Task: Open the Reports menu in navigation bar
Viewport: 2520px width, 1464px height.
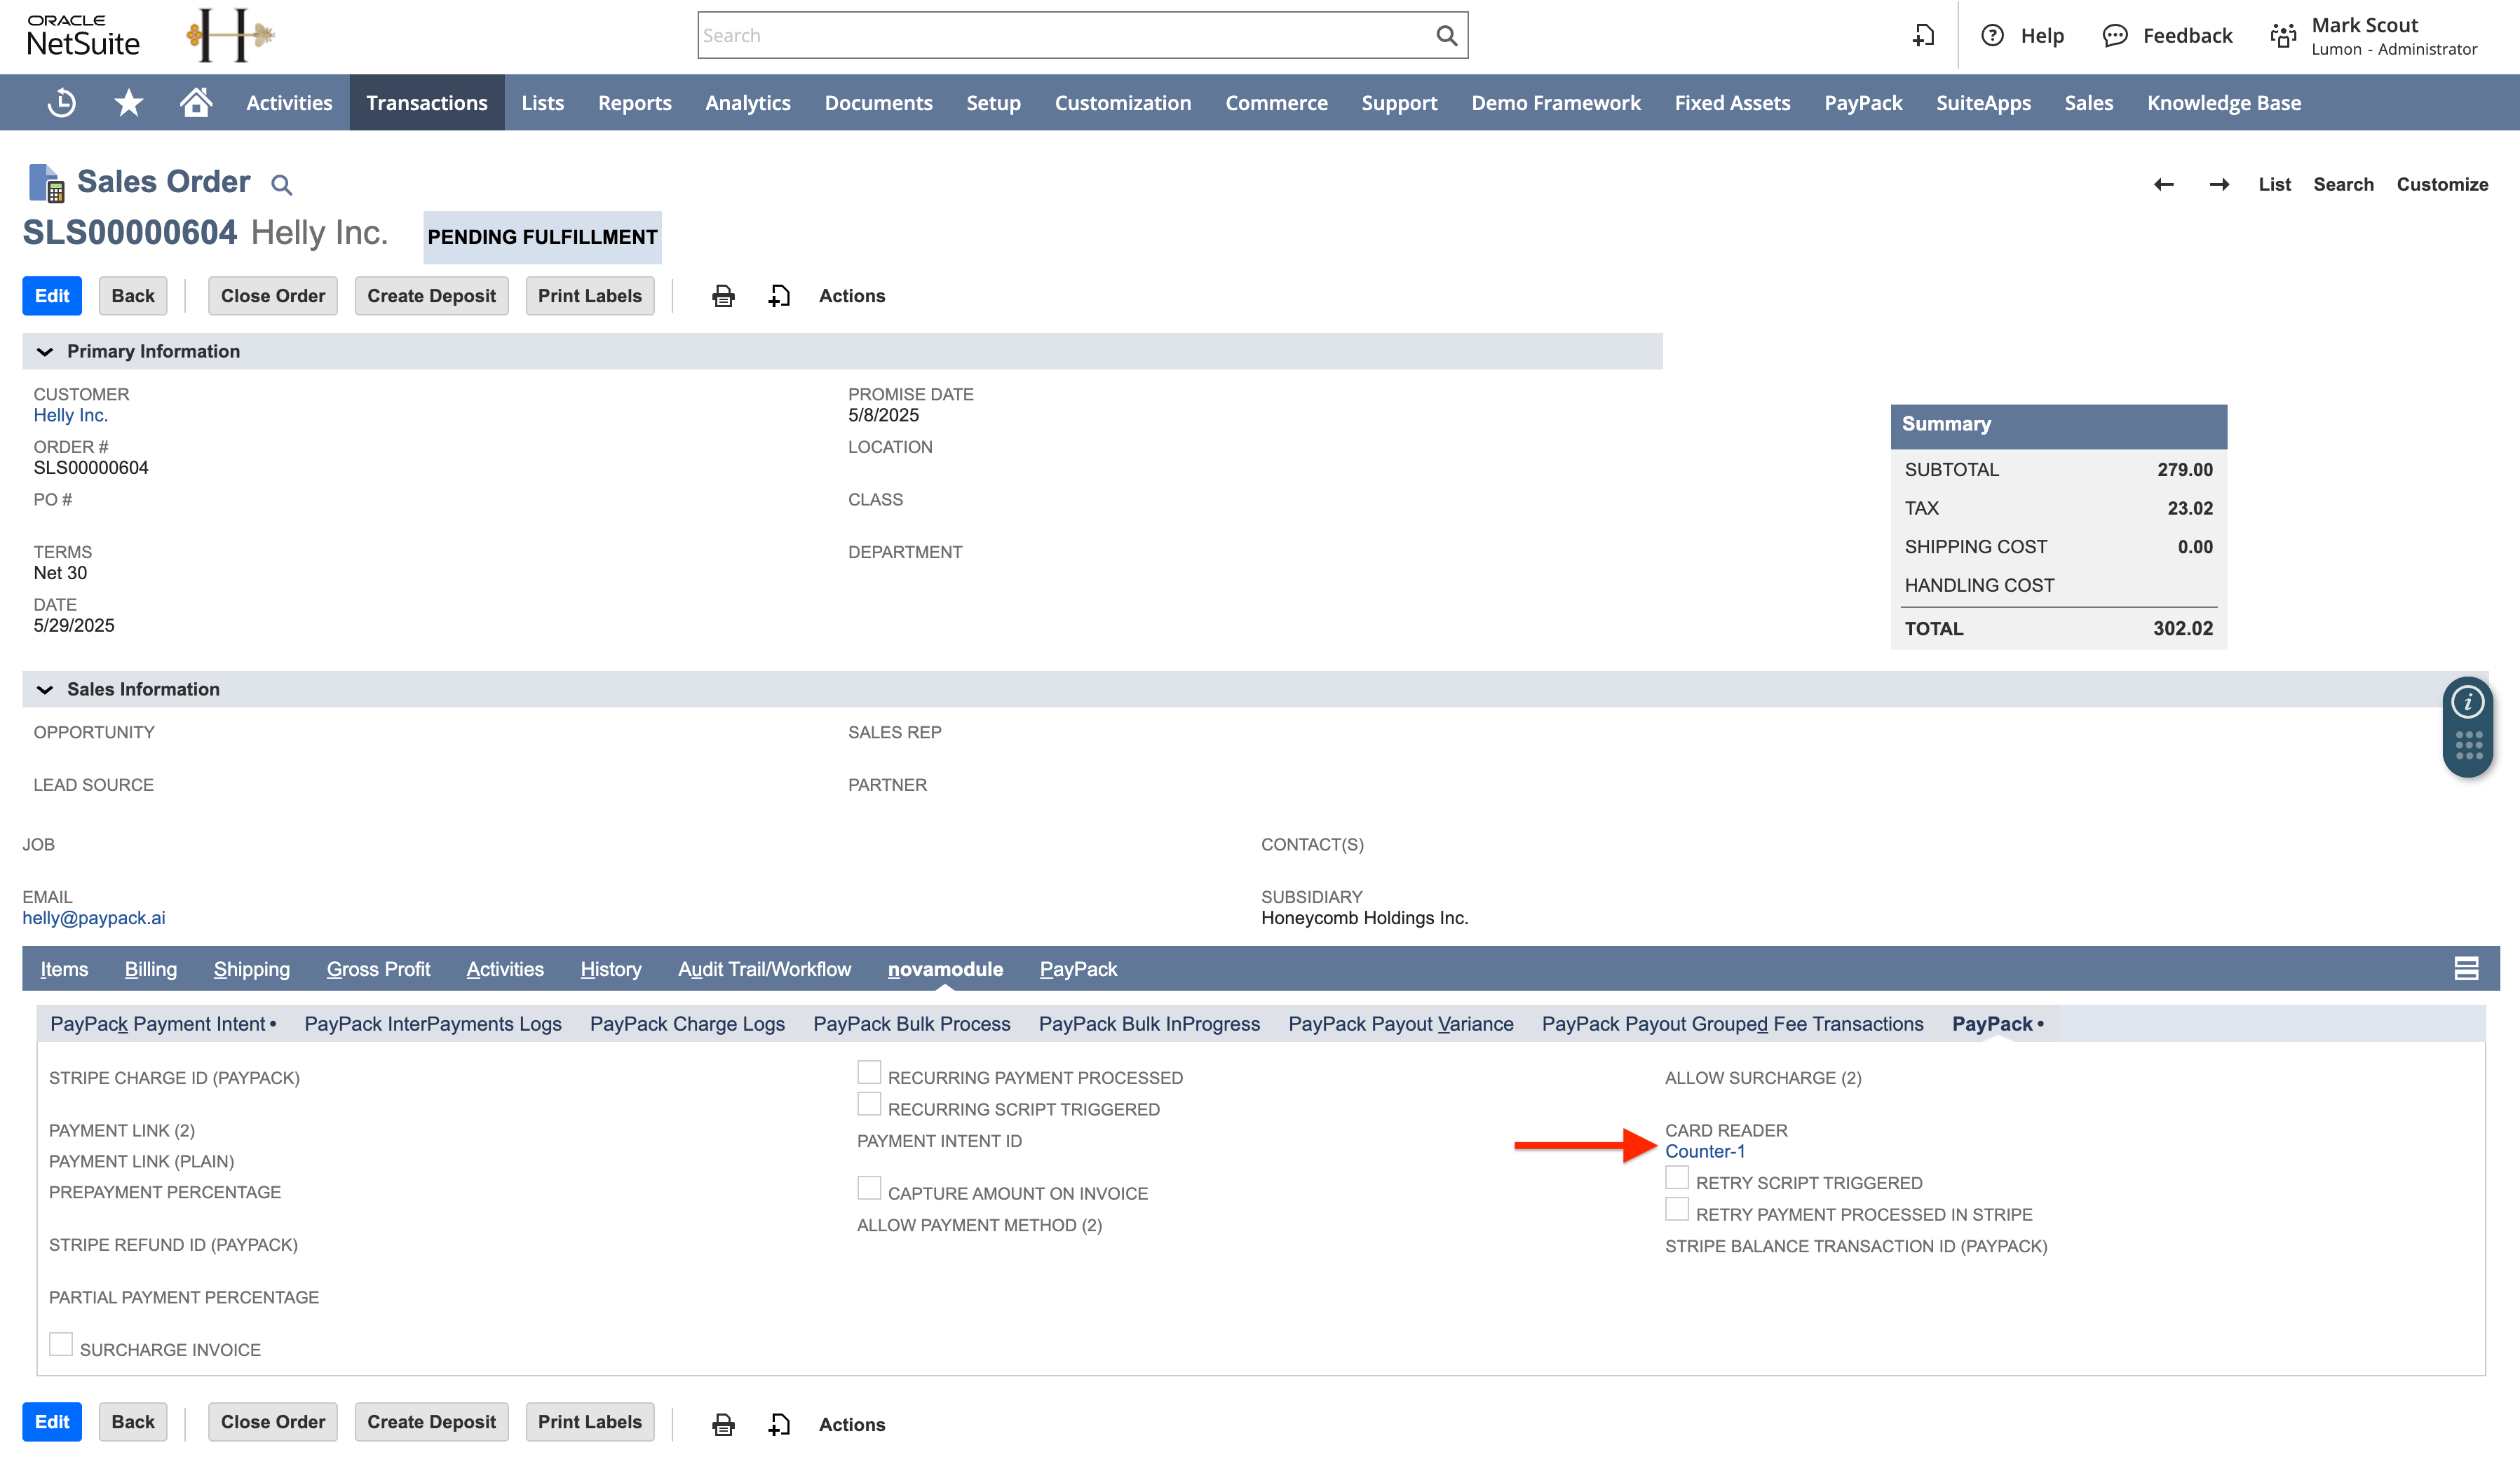Action: (x=634, y=103)
